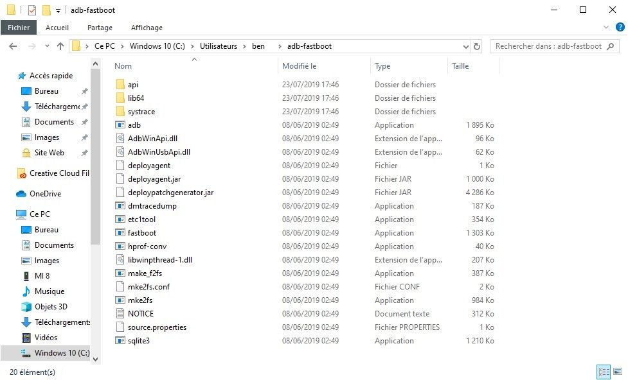Switch to the Accueil tab

[x=57, y=28]
